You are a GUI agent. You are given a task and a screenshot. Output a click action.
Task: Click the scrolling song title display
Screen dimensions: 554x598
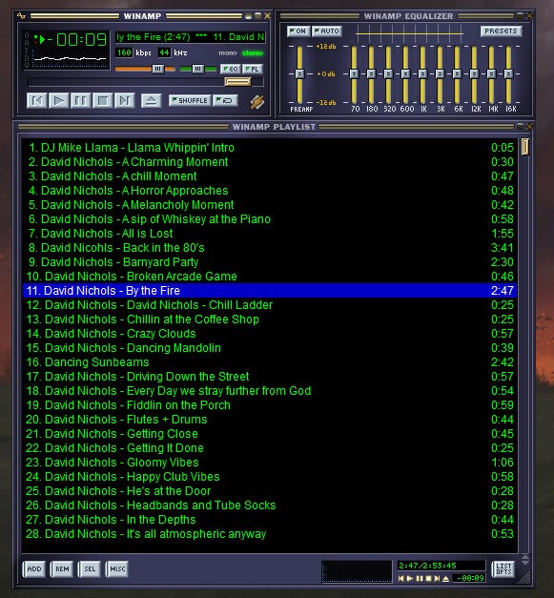click(x=191, y=37)
